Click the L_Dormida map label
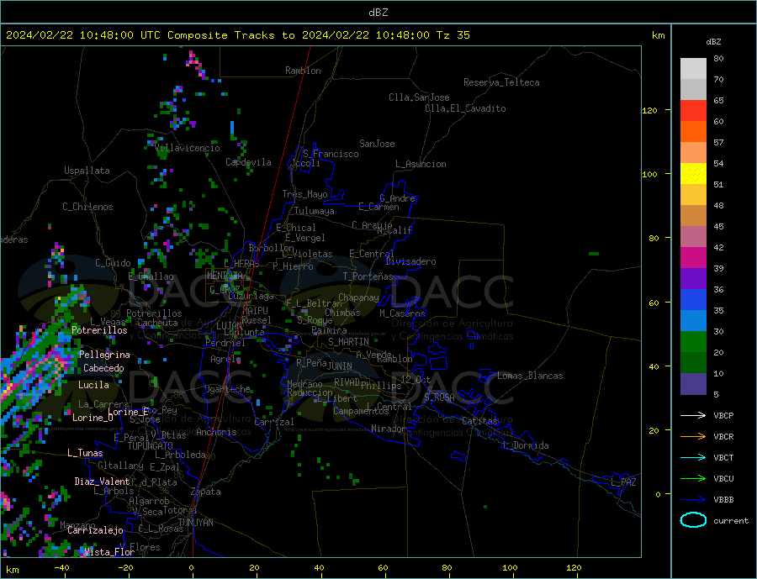 526,445
